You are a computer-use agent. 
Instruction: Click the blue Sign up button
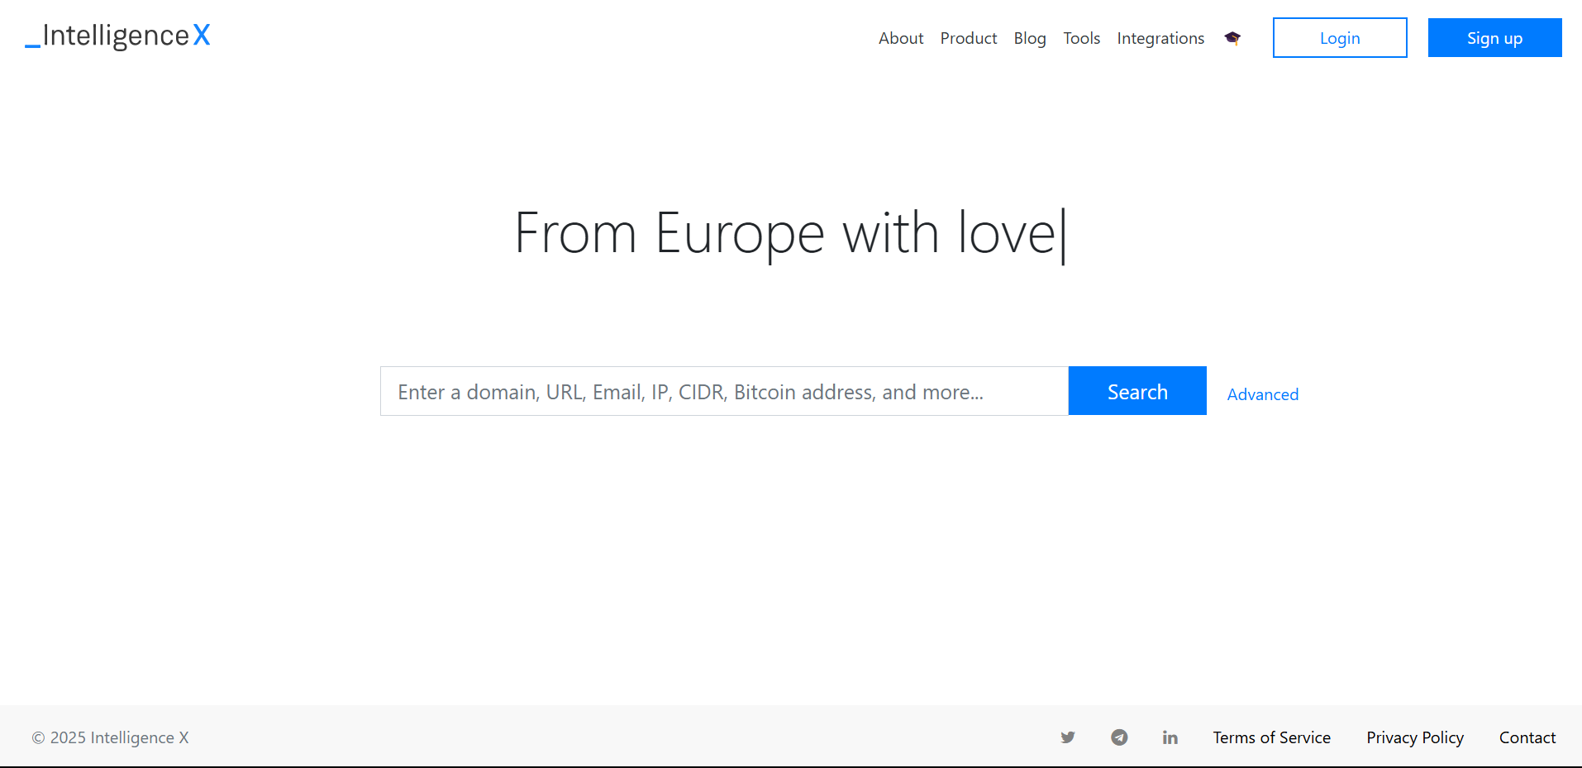(x=1494, y=38)
